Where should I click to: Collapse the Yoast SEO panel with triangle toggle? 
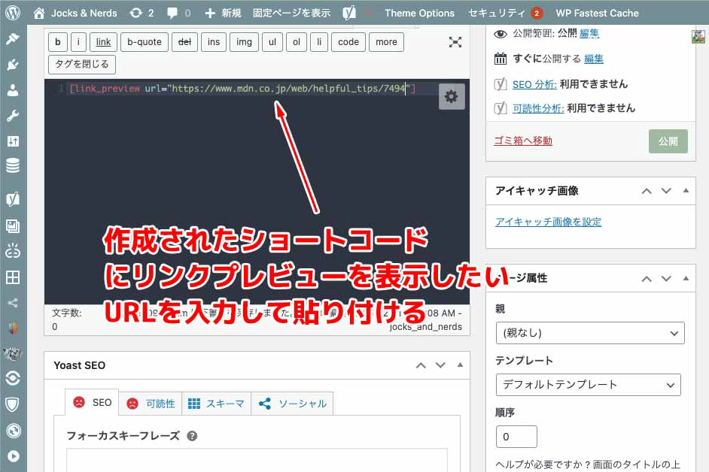point(460,365)
